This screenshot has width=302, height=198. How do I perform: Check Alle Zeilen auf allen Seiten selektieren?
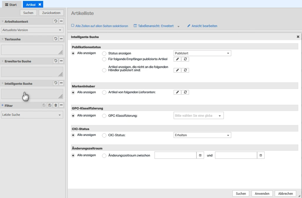[x=73, y=26]
